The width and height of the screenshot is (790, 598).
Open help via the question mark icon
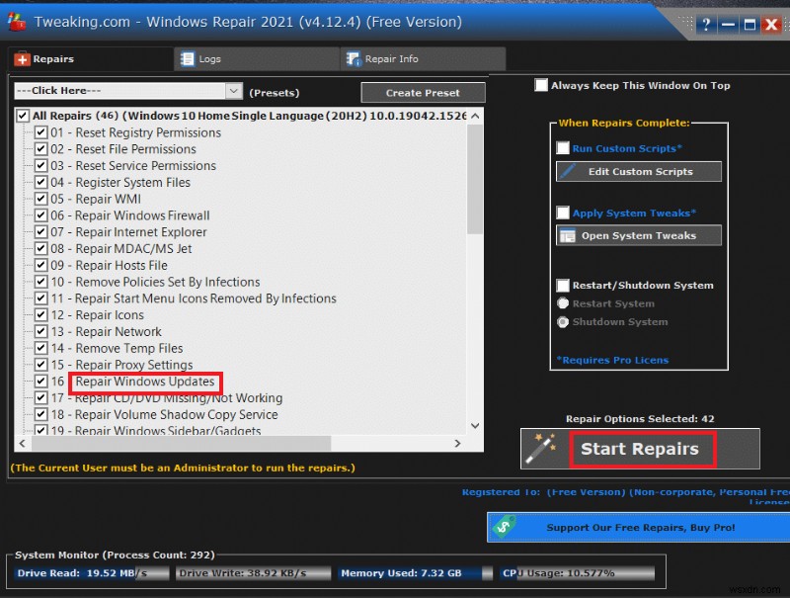click(x=706, y=24)
